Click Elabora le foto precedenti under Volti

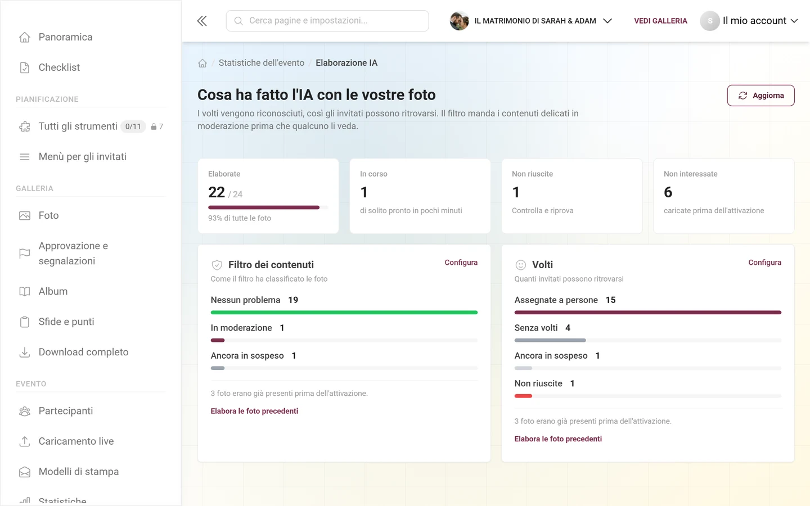pos(558,439)
